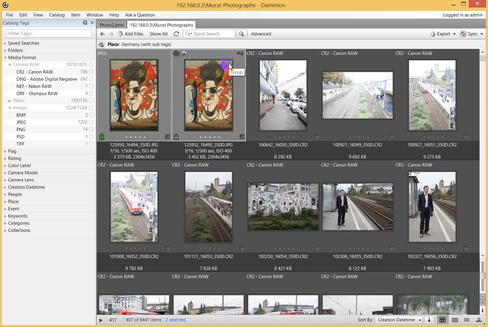Open the Sync dropdown

coord(471,34)
